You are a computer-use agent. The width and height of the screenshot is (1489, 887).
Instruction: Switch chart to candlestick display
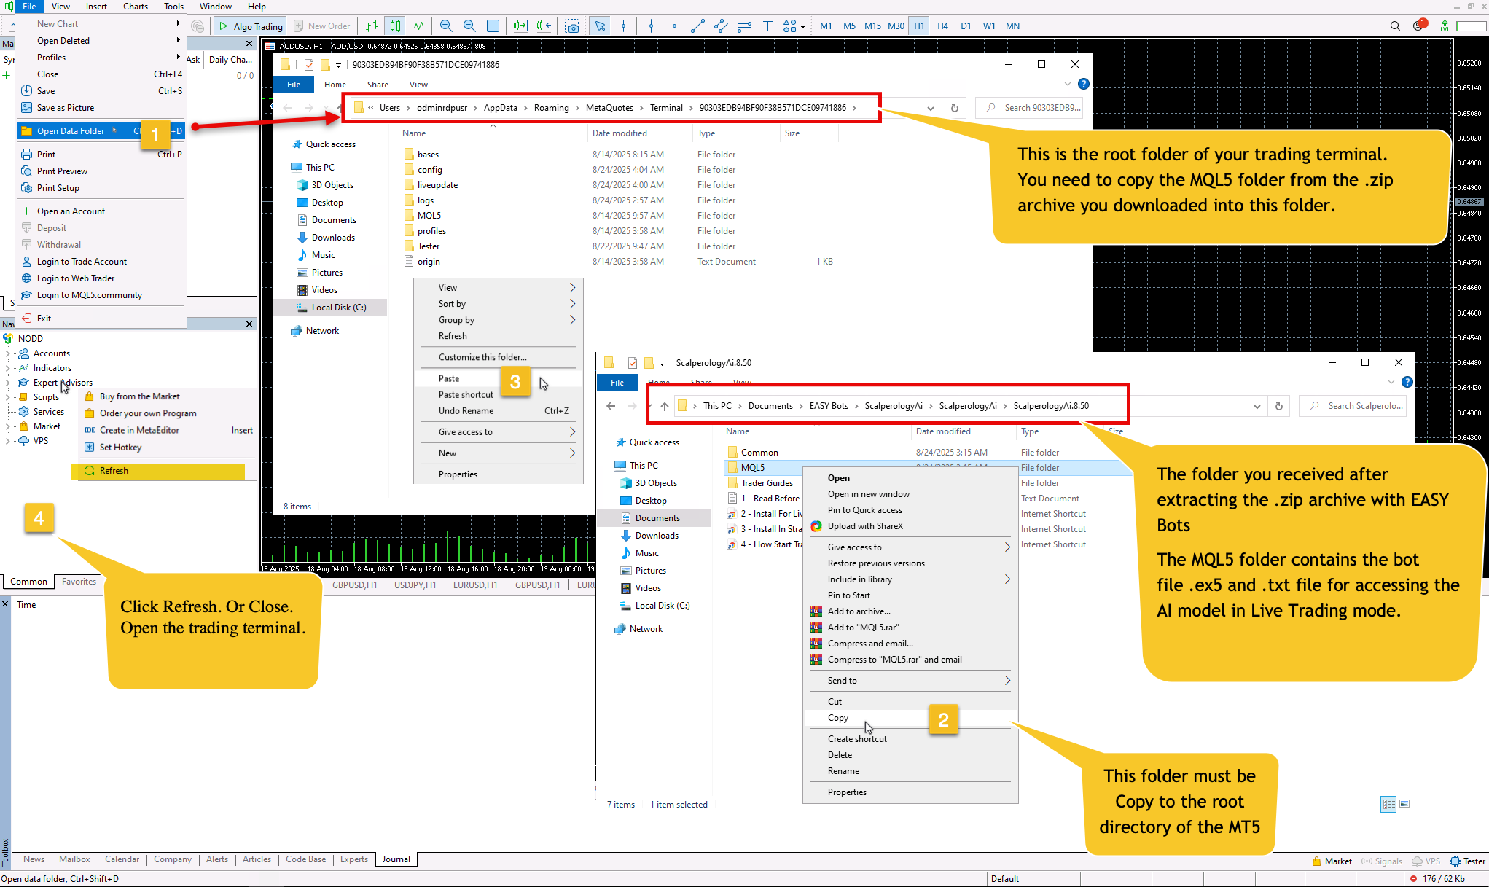[x=395, y=26]
